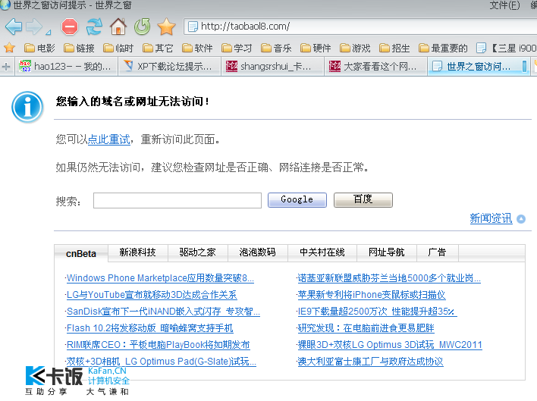Open RIM联席CEO PlayBook news link

pos(158,345)
